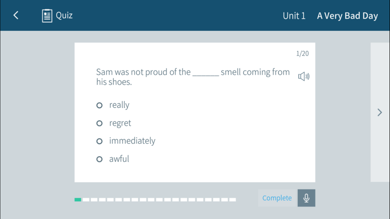Click the "A Very Bad Day" title
This screenshot has height=219, width=390.
point(347,16)
